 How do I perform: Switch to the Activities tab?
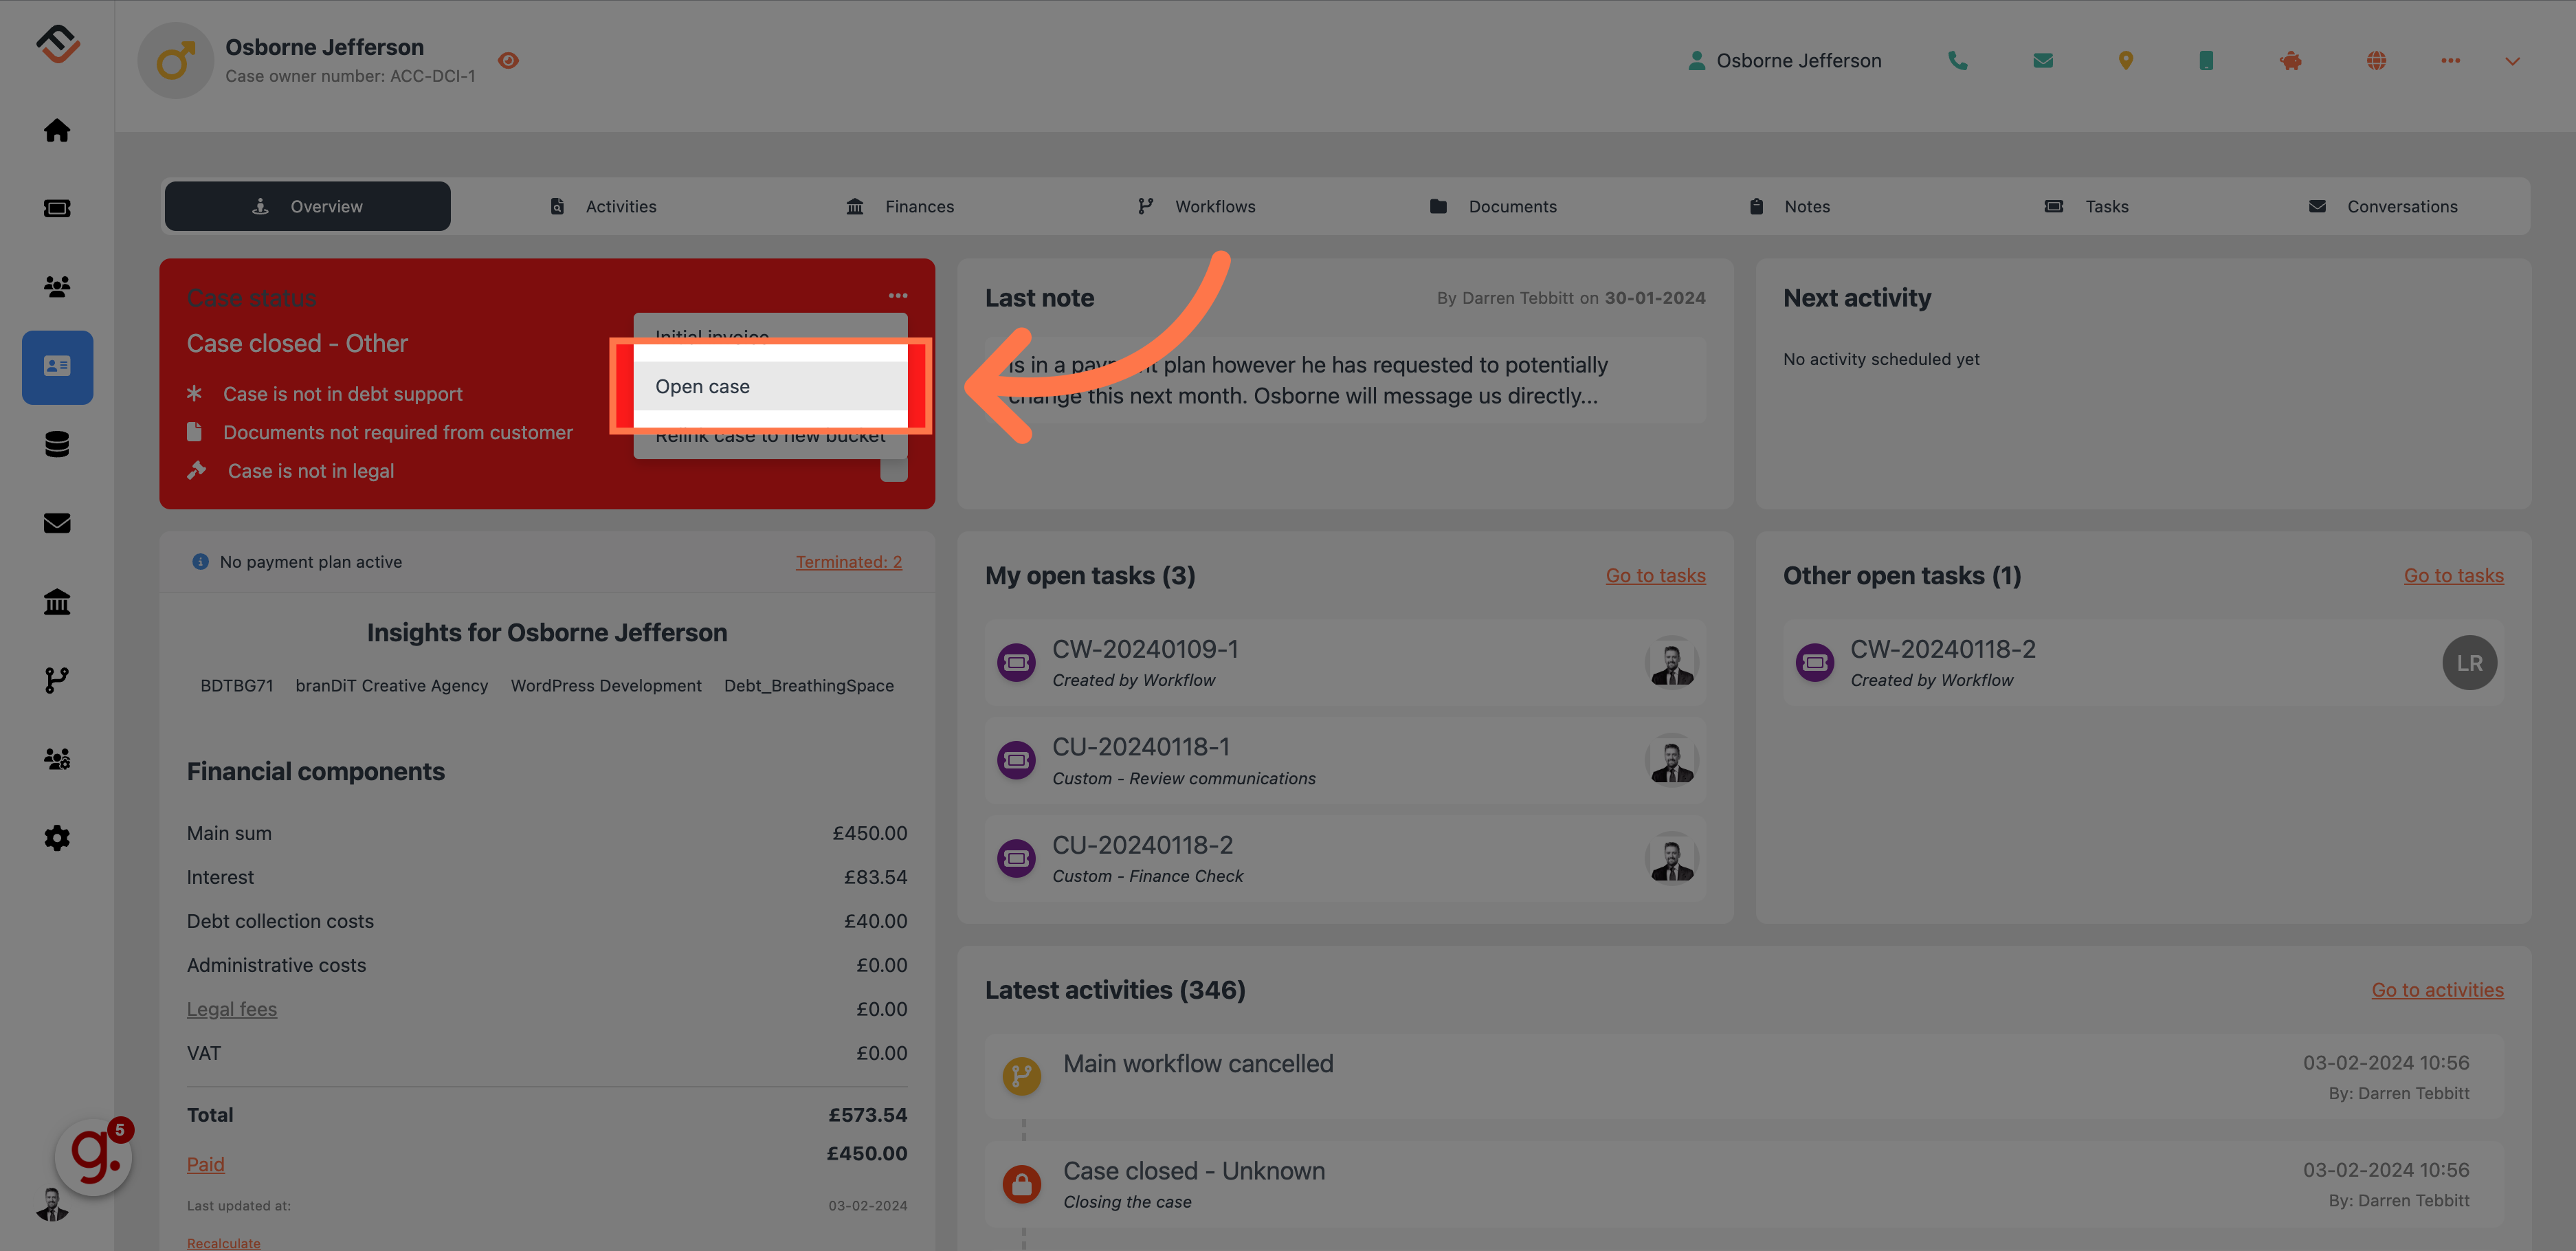pos(621,206)
